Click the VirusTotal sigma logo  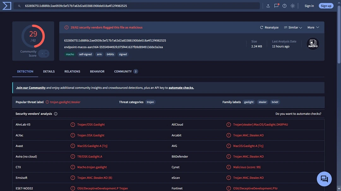pos(7,6)
